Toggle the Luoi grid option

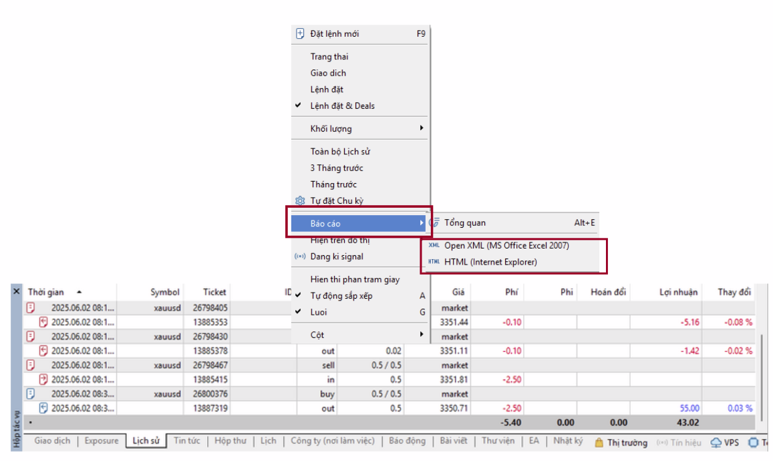[x=319, y=312]
